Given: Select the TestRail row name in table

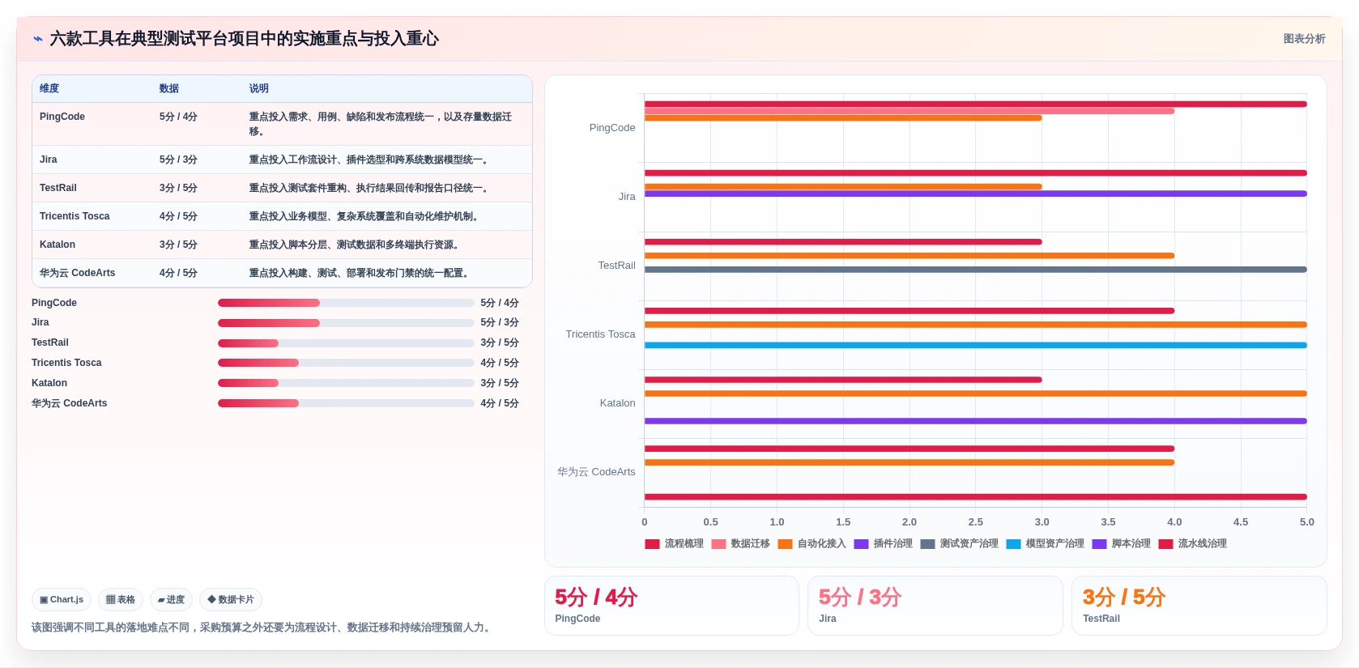Looking at the screenshot, I should pos(58,188).
